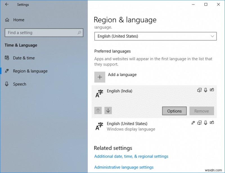The width and height of the screenshot is (225, 173).
Task: Select Date & time in the sidebar
Action: tap(22, 58)
